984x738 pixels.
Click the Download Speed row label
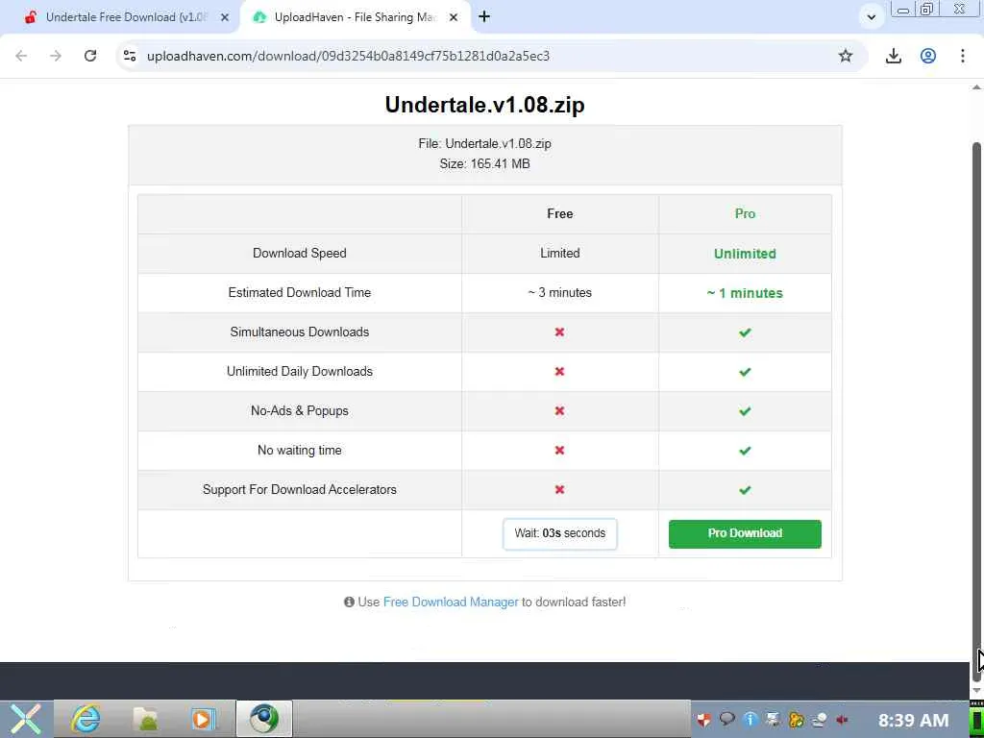click(300, 254)
